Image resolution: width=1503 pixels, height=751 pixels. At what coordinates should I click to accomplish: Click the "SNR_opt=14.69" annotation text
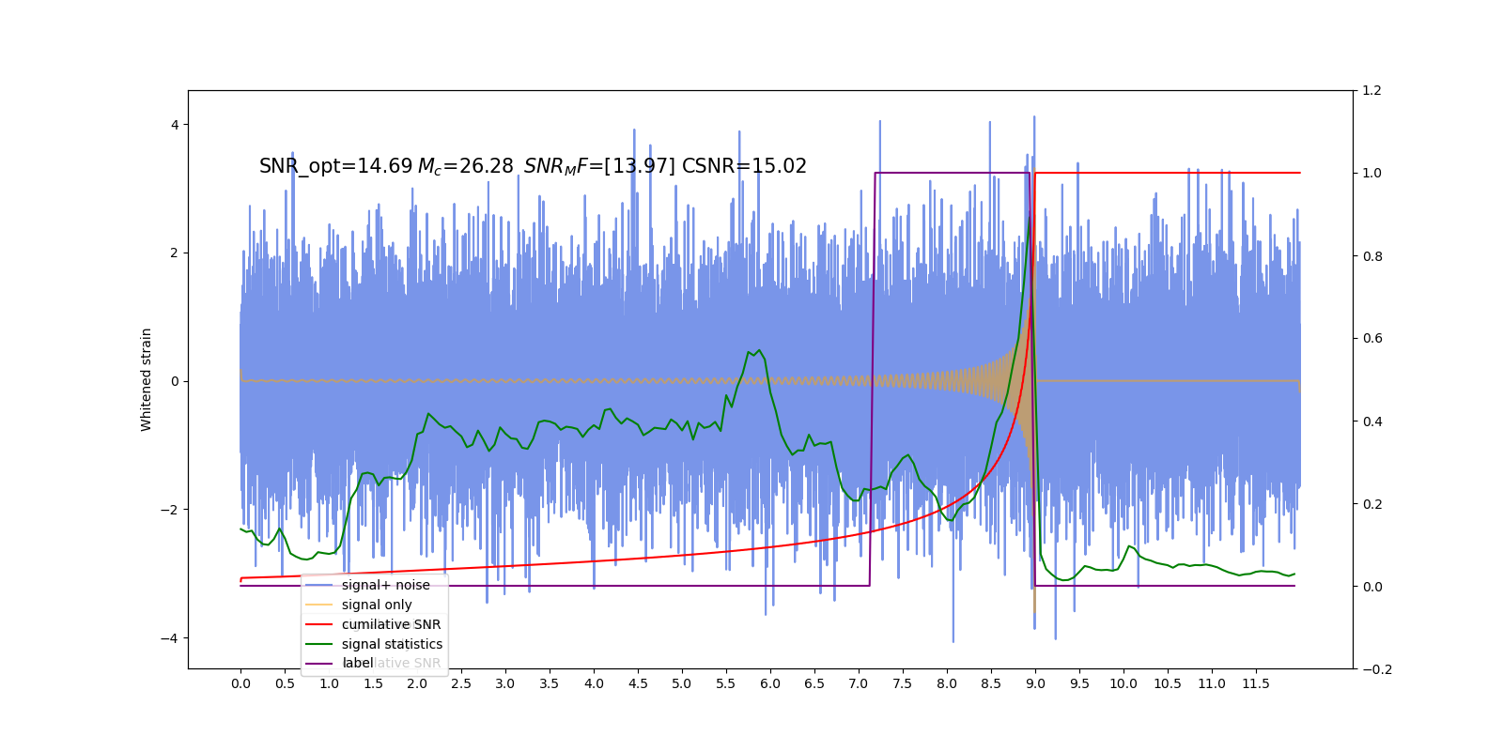(x=336, y=166)
